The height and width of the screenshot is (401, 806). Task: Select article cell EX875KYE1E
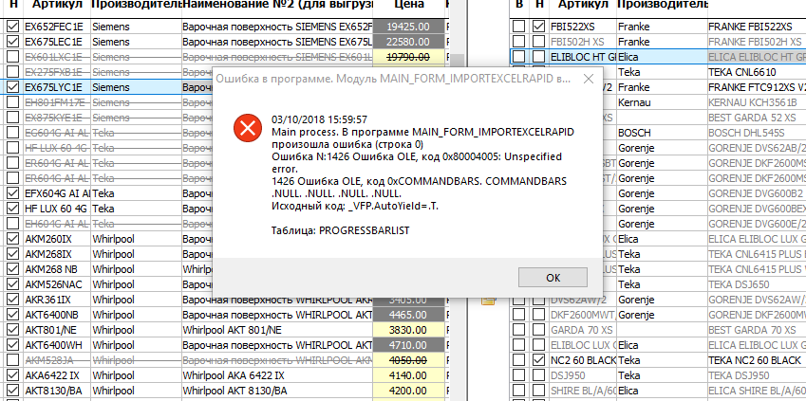[x=57, y=118]
